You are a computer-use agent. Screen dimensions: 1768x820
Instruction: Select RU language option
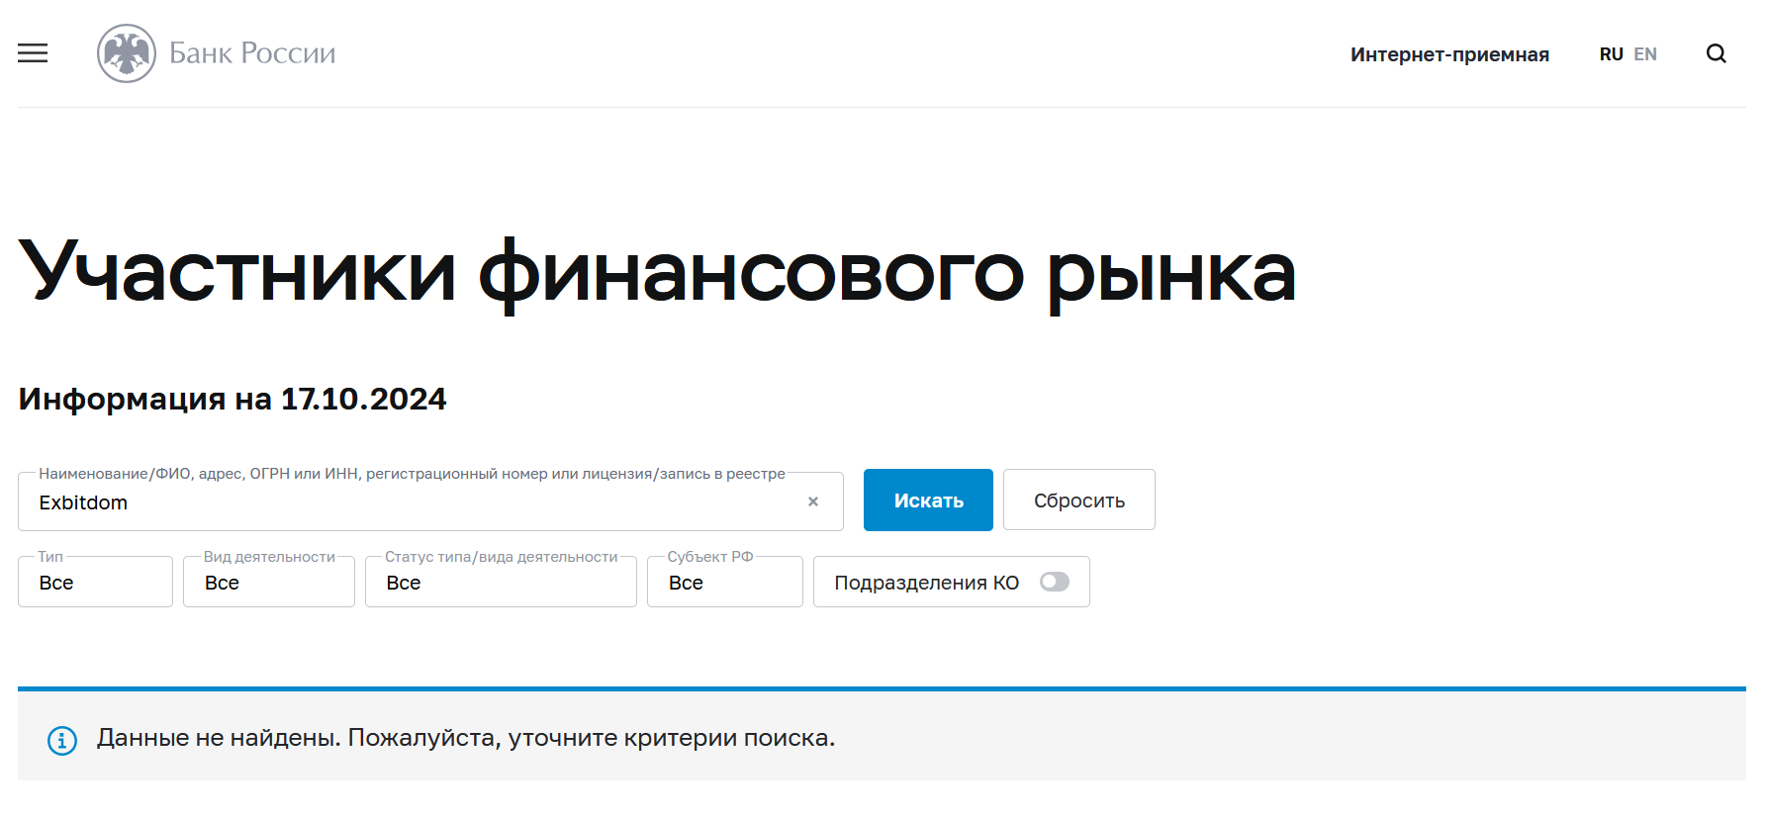[1611, 54]
